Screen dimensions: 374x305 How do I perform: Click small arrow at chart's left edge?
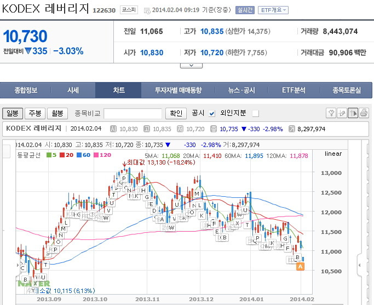pyautogui.click(x=18, y=265)
